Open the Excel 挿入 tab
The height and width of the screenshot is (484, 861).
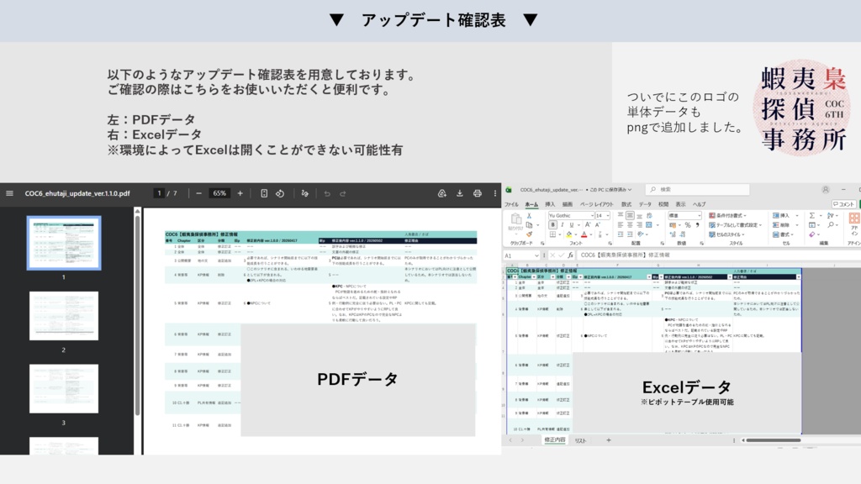point(550,204)
